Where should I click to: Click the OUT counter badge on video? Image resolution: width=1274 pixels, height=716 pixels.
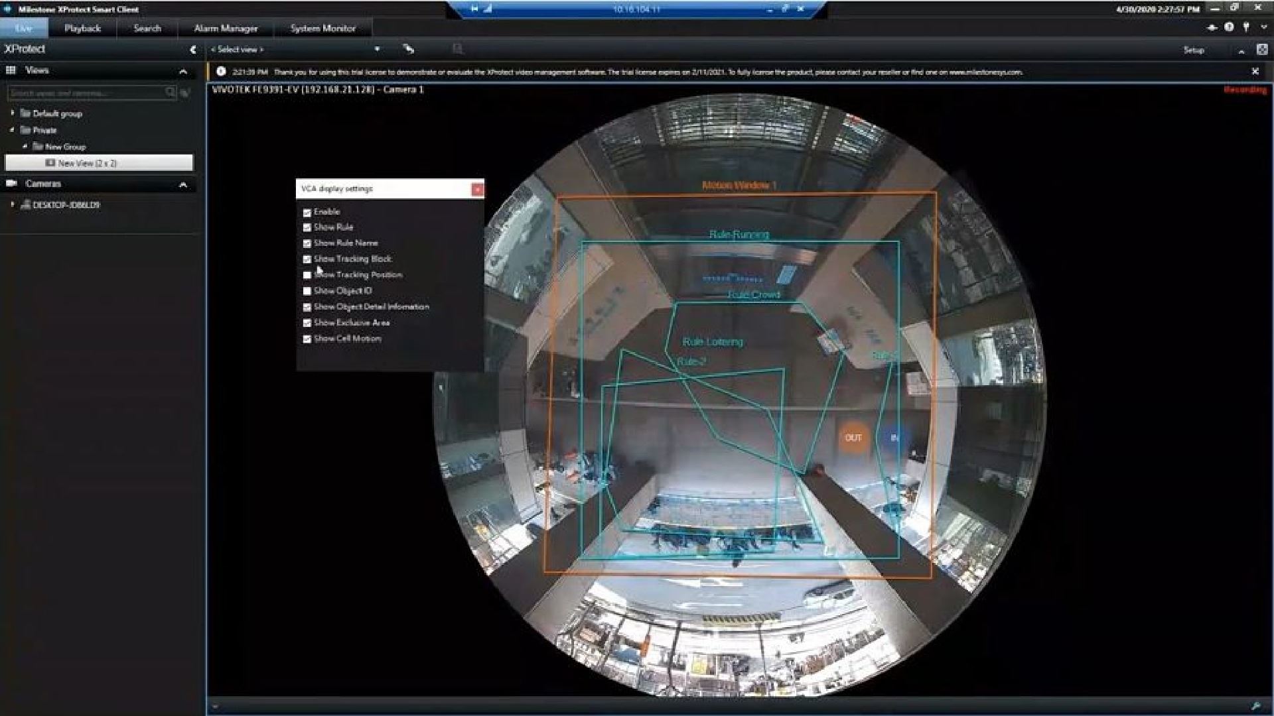[x=853, y=438]
